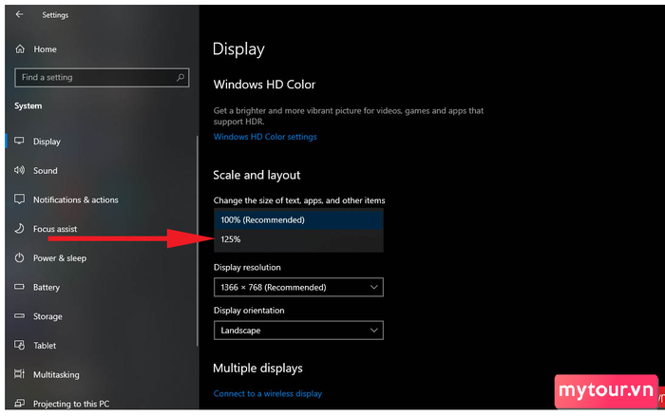Go to Notifications & actions settings
The width and height of the screenshot is (665, 417).
[x=75, y=199]
